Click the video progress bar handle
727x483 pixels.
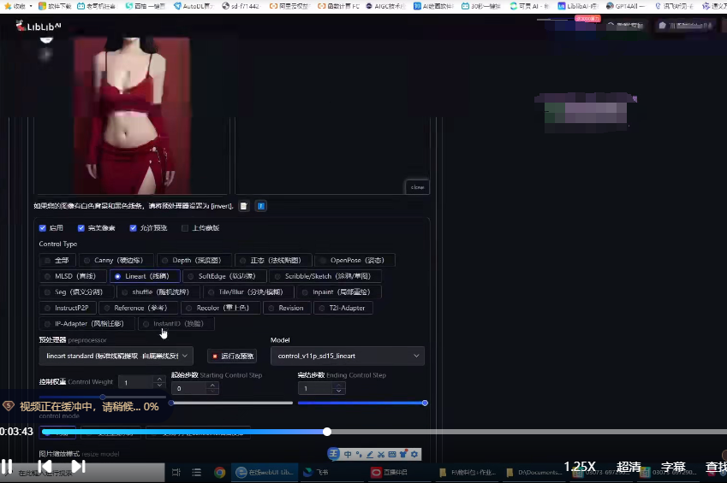point(327,432)
